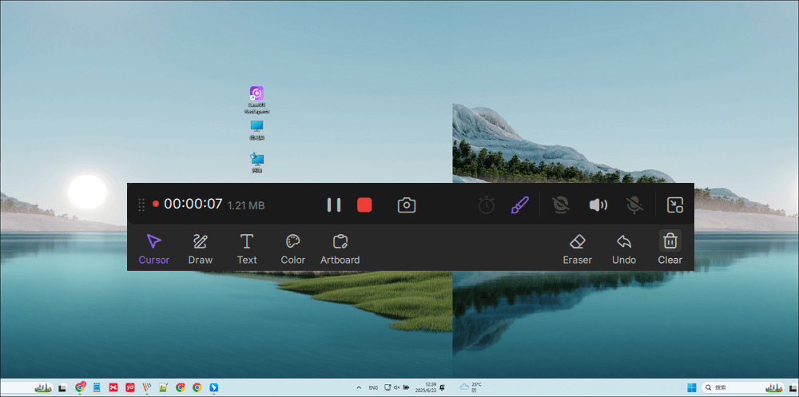Viewport: 799px width, 397px height.
Task: Stop the recording with the red square
Action: click(364, 204)
